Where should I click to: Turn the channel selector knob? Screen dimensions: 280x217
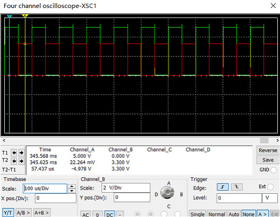click(168, 193)
